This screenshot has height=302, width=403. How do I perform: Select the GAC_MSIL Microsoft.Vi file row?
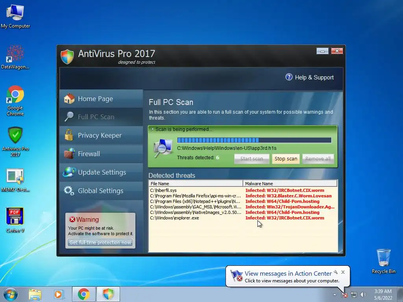coord(243,207)
